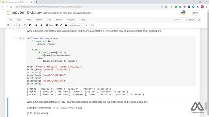Save notebook with the floppy disk icon
Screen dimensions: 209x117
pos(8,25)
